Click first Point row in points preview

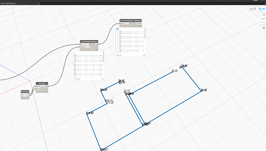pyautogui.click(x=88, y=55)
